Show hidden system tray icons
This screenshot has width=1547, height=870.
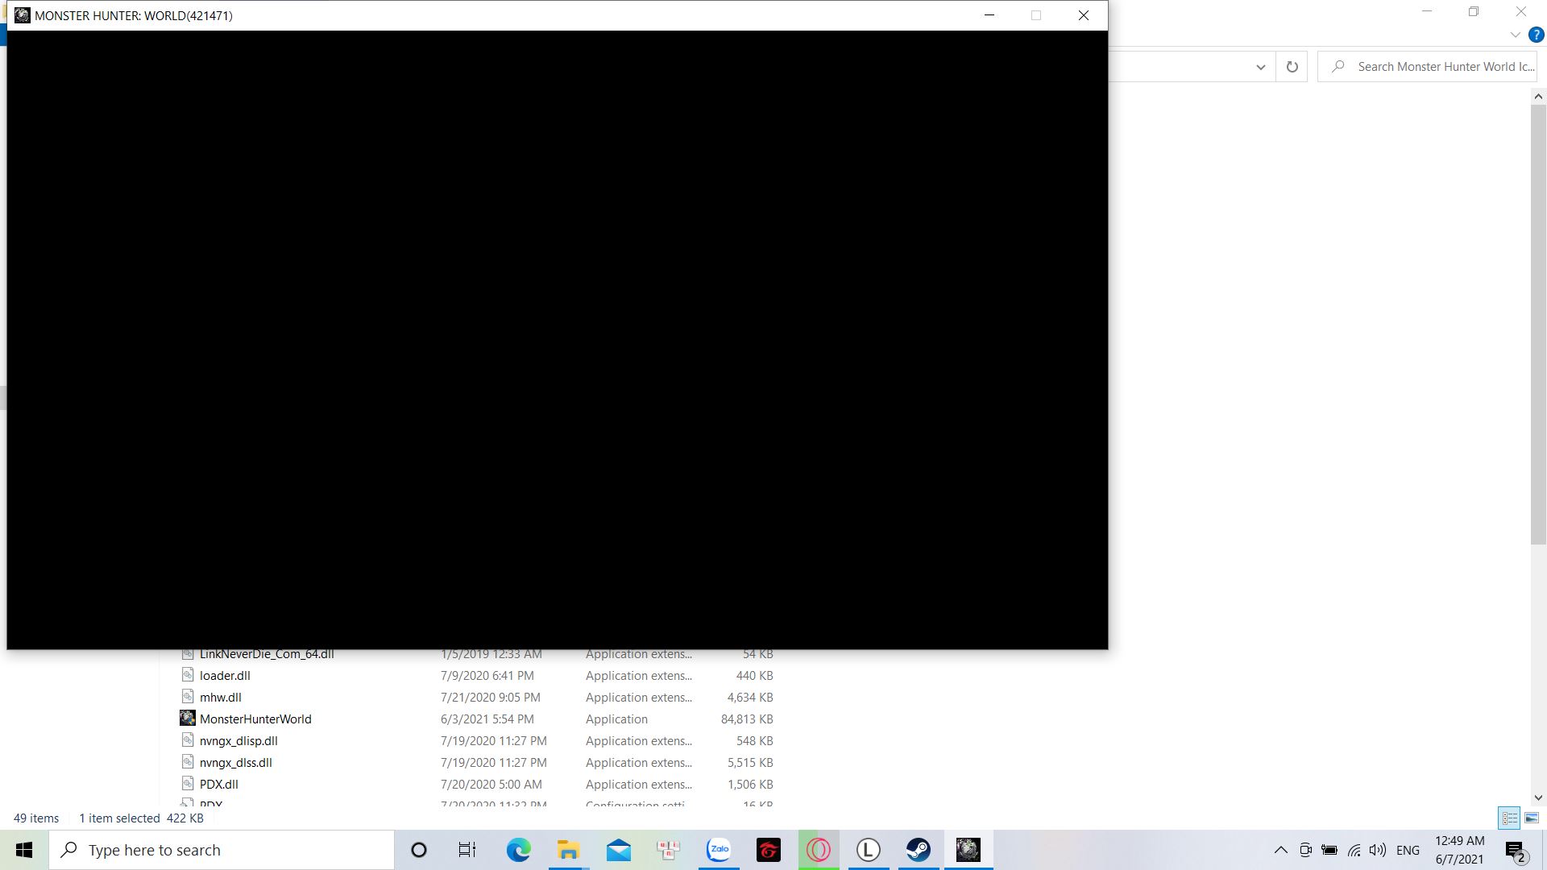[x=1280, y=850]
